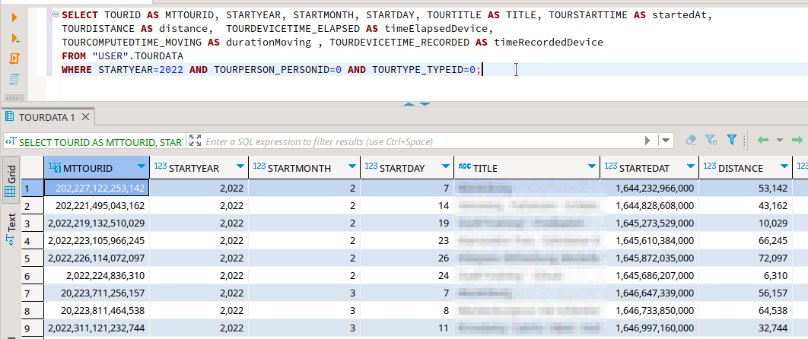
Task: Select cell 202,221,495,043,162
Action: (97, 206)
